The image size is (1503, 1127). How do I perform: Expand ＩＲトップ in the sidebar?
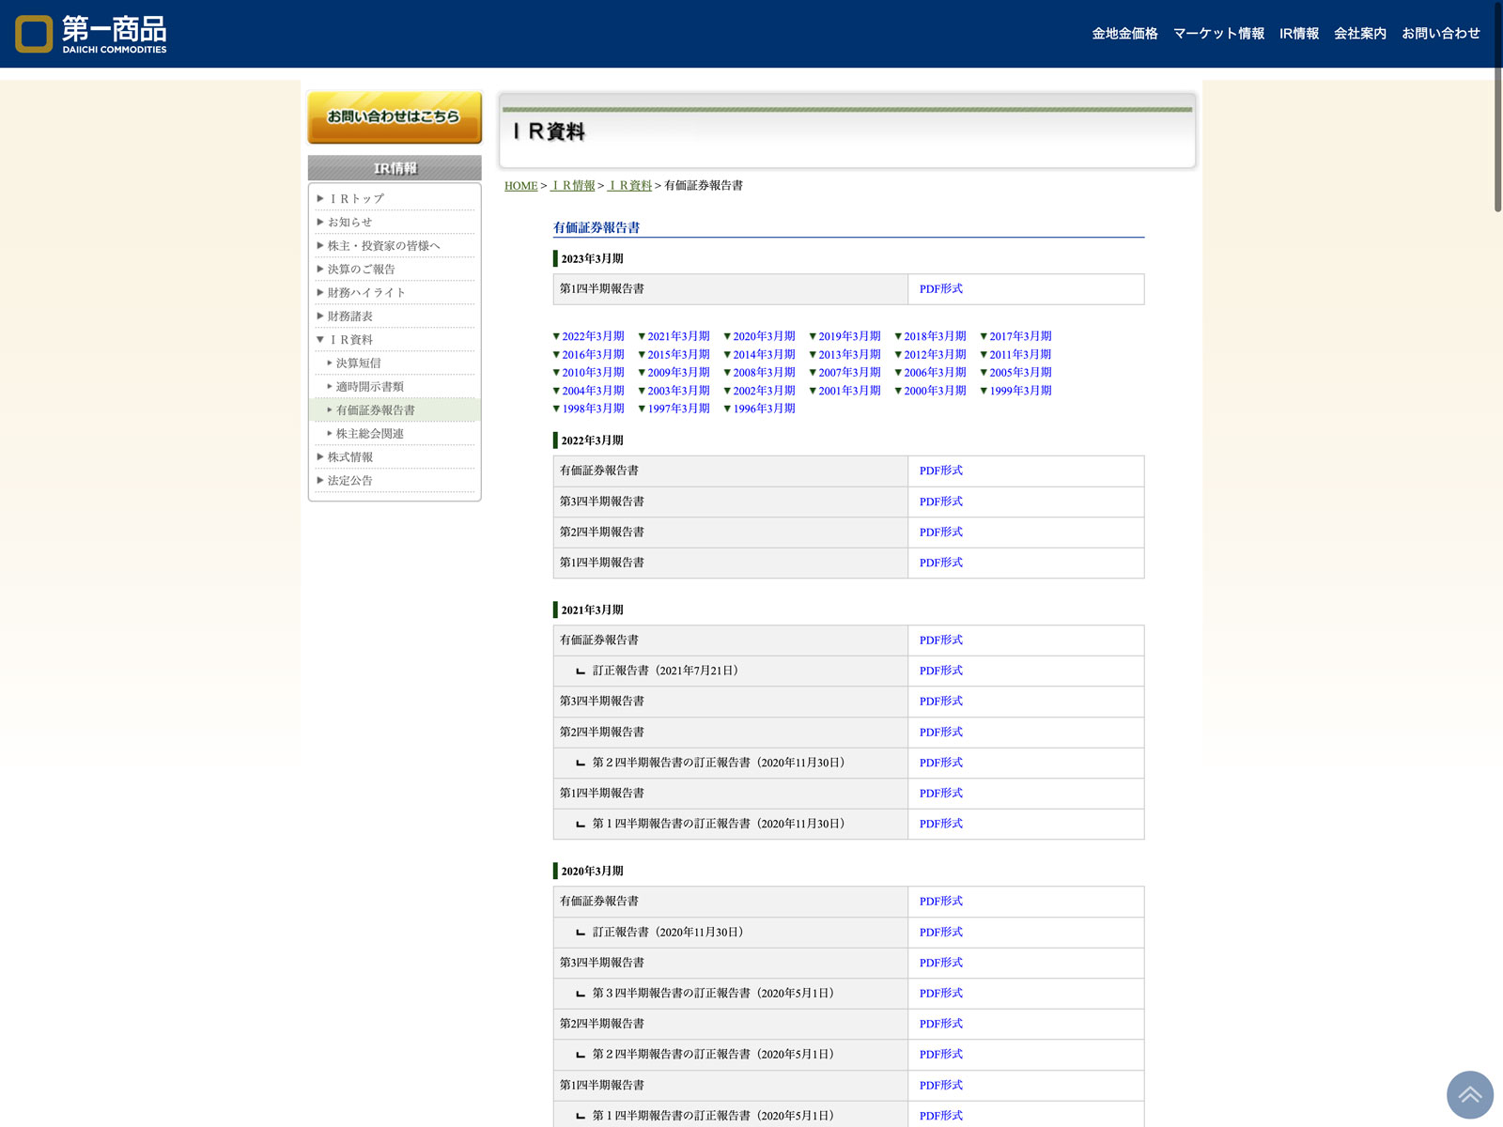[x=356, y=199]
